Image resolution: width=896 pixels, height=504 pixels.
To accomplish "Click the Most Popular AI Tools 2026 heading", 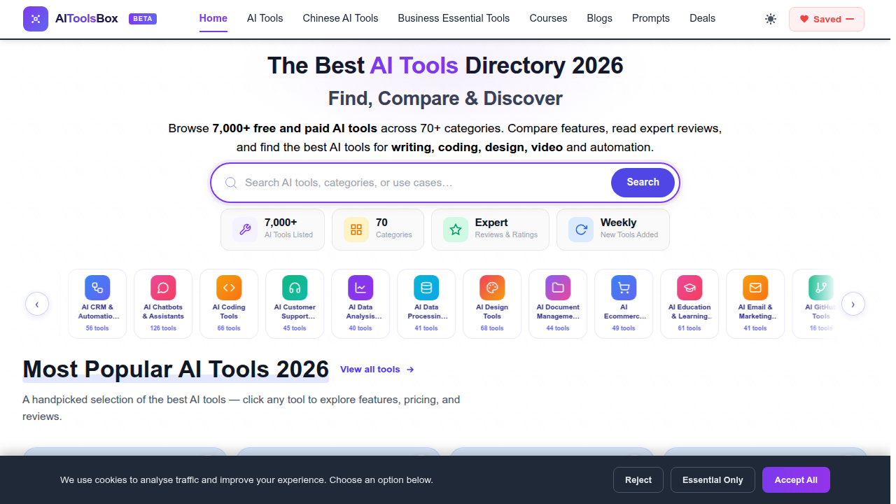I will click(176, 369).
